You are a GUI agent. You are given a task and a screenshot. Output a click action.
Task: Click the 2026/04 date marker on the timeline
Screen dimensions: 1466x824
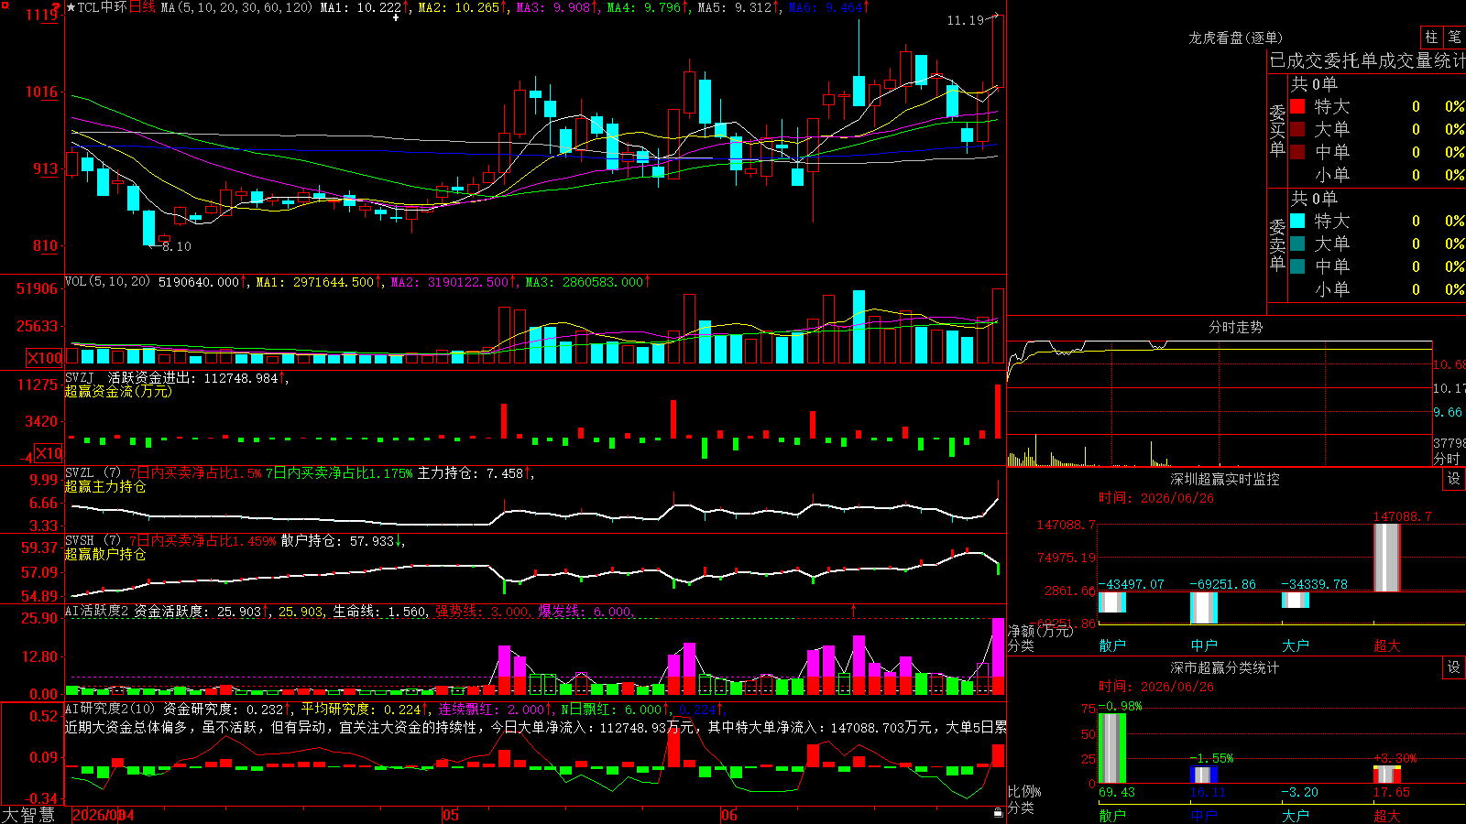click(x=103, y=815)
